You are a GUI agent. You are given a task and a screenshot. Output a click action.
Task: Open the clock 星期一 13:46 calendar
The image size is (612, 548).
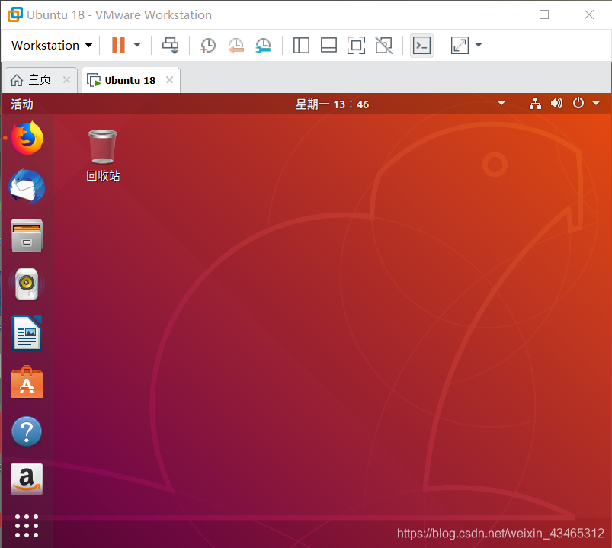(x=332, y=104)
